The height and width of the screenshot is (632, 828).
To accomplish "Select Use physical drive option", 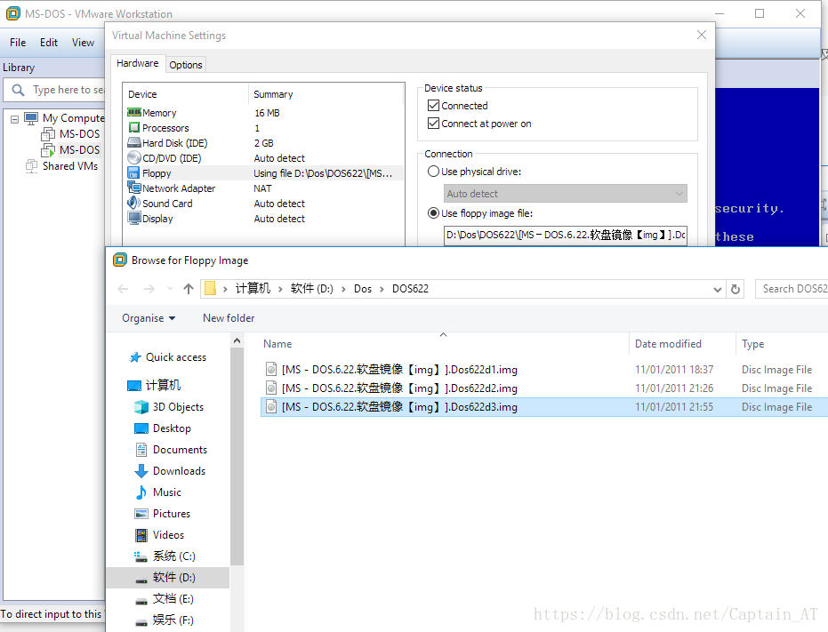I will (433, 171).
